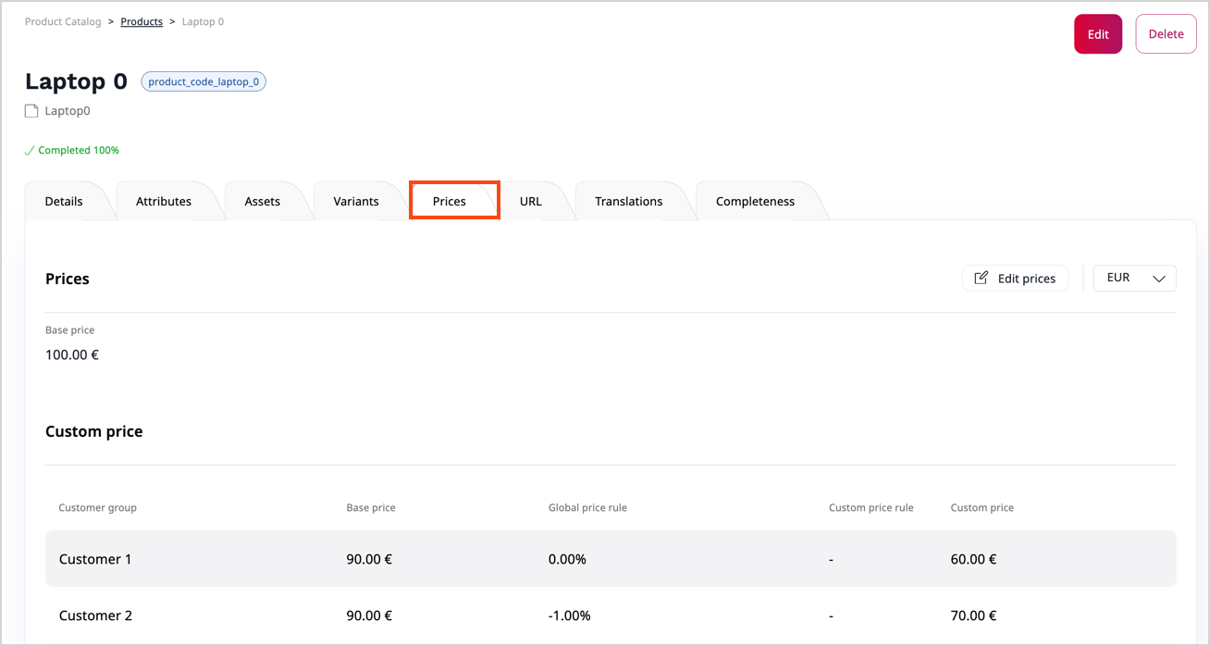Screen dimensions: 1210x646
Task: Select the Prices tab
Action: 450,201
